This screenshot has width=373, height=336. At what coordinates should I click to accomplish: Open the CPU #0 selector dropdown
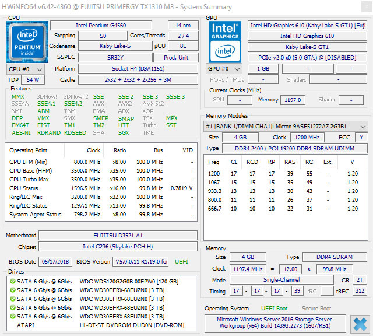pyautogui.click(x=26, y=69)
